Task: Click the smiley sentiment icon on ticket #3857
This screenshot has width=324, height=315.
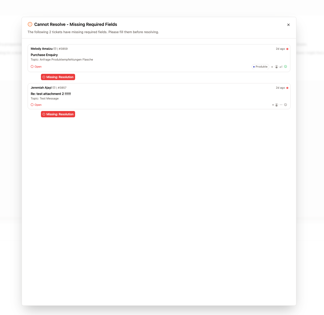Action: [285, 105]
